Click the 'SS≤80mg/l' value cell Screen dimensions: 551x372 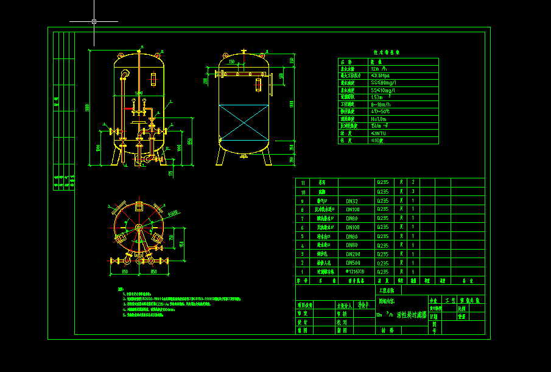[x=384, y=83]
